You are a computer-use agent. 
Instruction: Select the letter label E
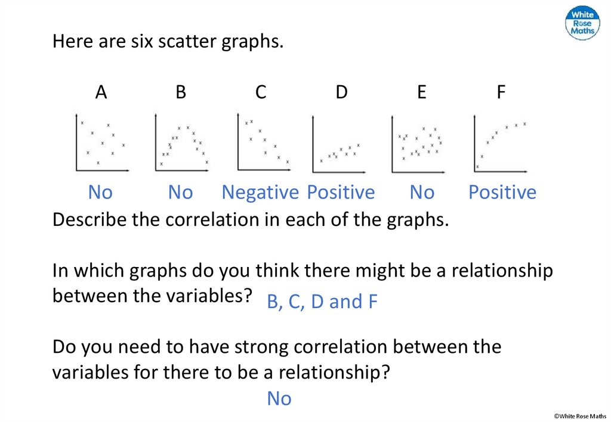(422, 92)
